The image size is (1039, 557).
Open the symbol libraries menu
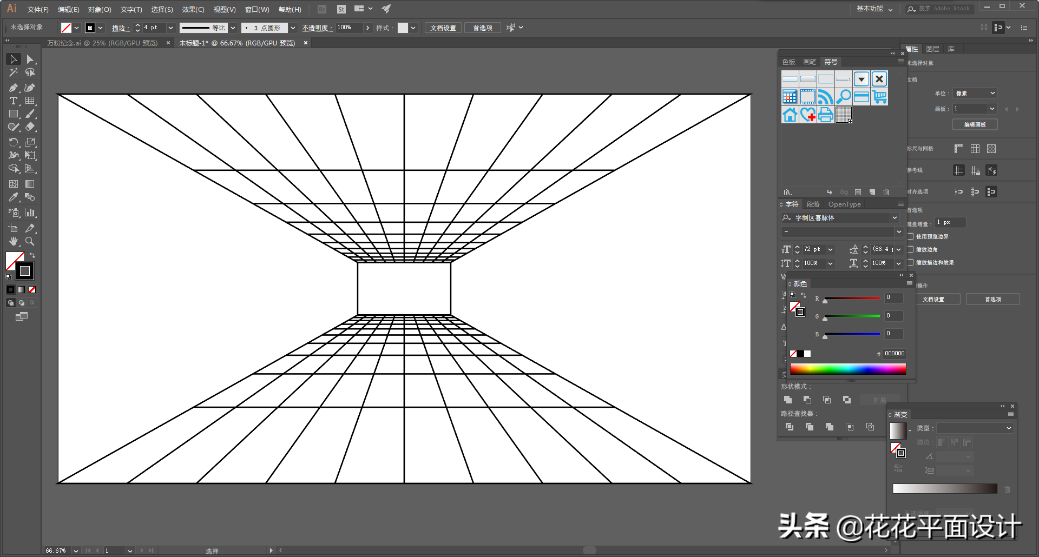[x=787, y=192]
